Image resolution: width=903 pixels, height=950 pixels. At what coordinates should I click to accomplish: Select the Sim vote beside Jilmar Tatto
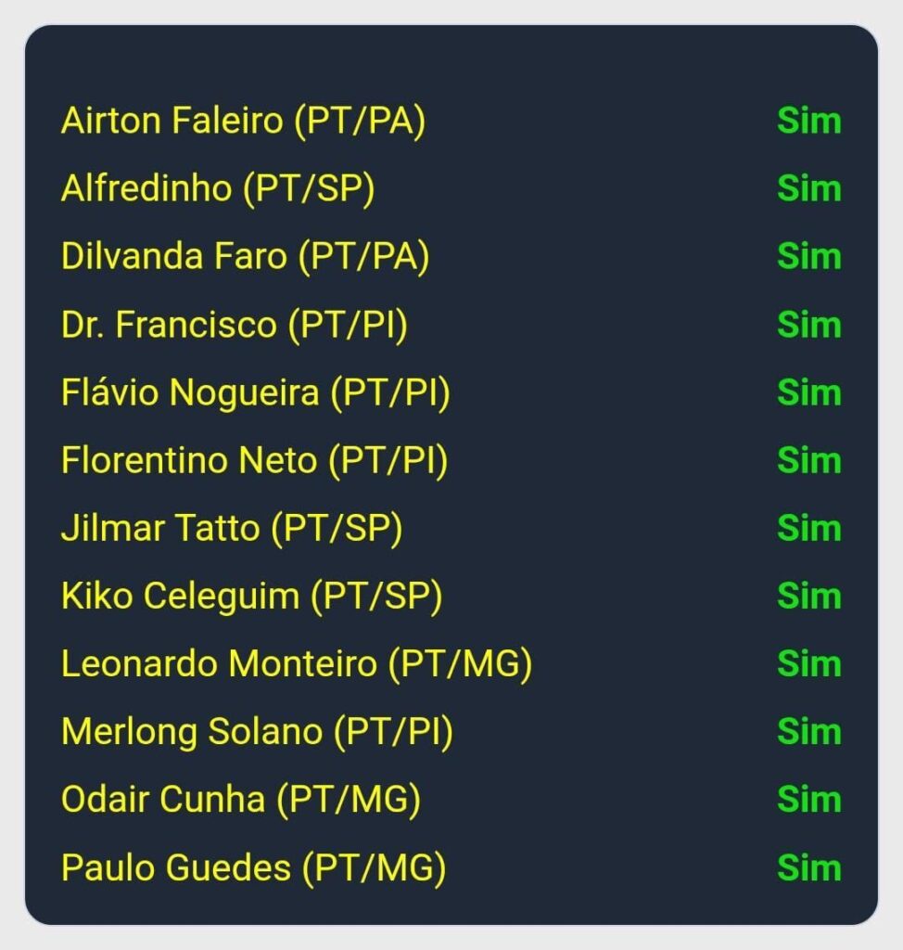pyautogui.click(x=808, y=529)
